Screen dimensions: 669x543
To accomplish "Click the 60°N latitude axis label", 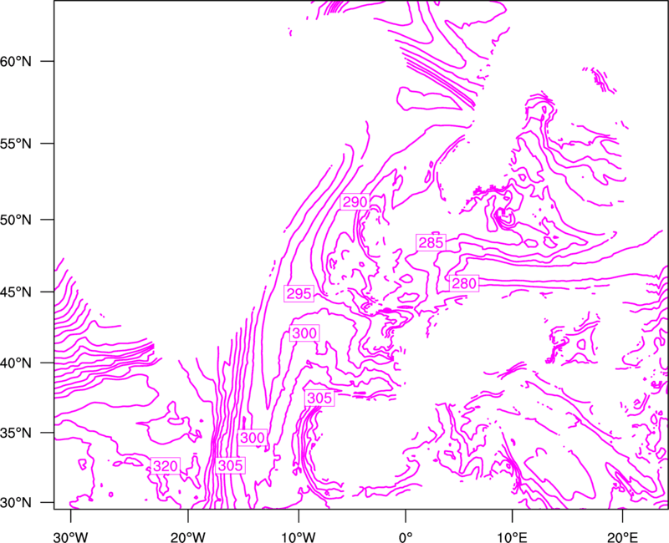I will point(16,61).
